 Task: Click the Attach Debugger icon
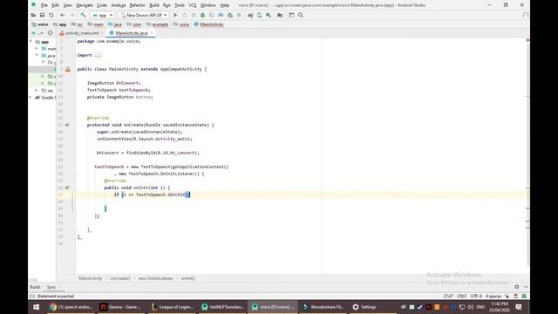point(230,15)
